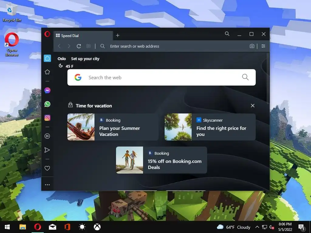Click the Search the web box
The image size is (311, 233).
pos(162,77)
